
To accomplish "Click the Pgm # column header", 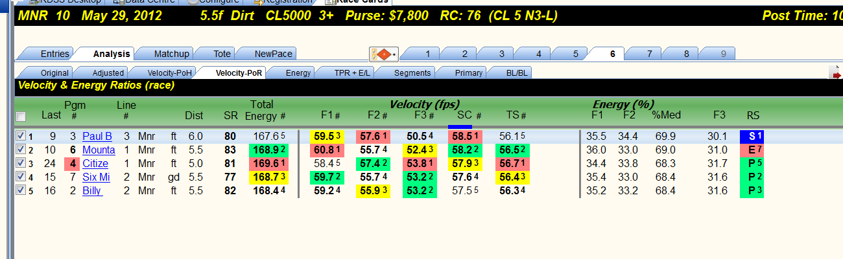I will [x=75, y=110].
